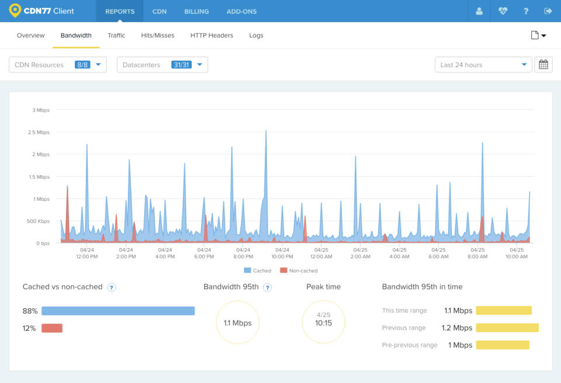Click the export document icon
Viewport: 561px width, 383px height.
click(538, 36)
